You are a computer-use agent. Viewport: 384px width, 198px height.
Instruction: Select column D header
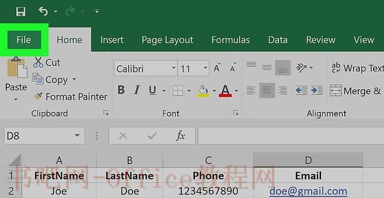tap(308, 161)
